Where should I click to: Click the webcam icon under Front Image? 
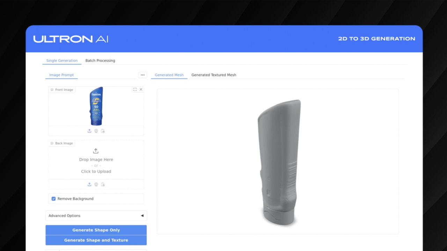96,131
